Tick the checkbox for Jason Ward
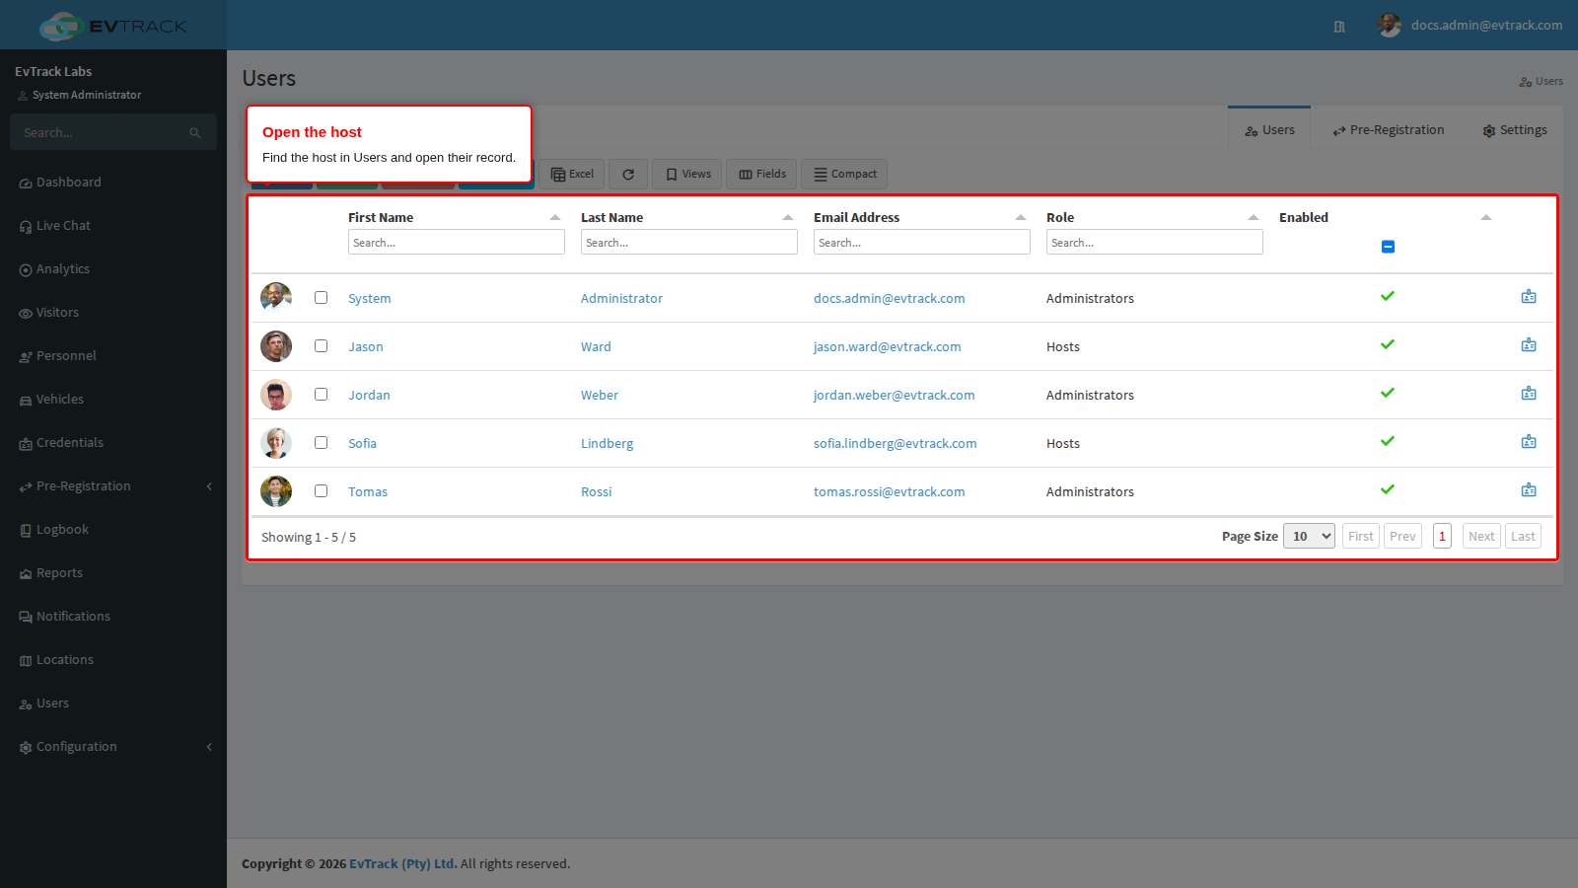The height and width of the screenshot is (888, 1578). [x=321, y=345]
